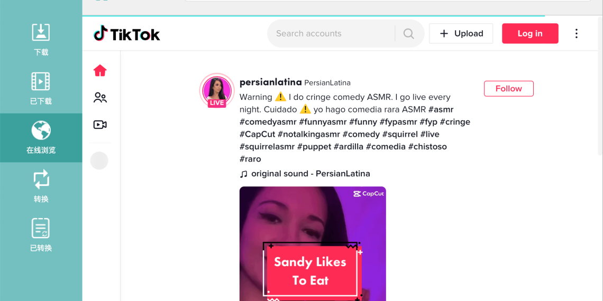Open the 转换 convert tab
This screenshot has height=301, width=603.
[x=41, y=186]
